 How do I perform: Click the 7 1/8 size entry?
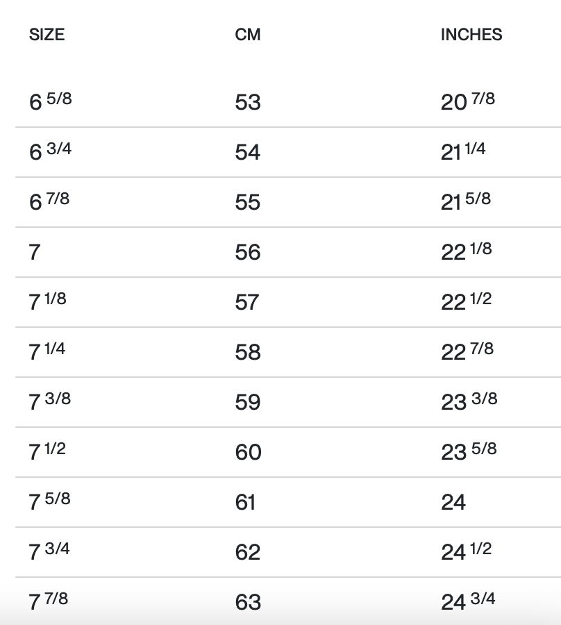47,301
